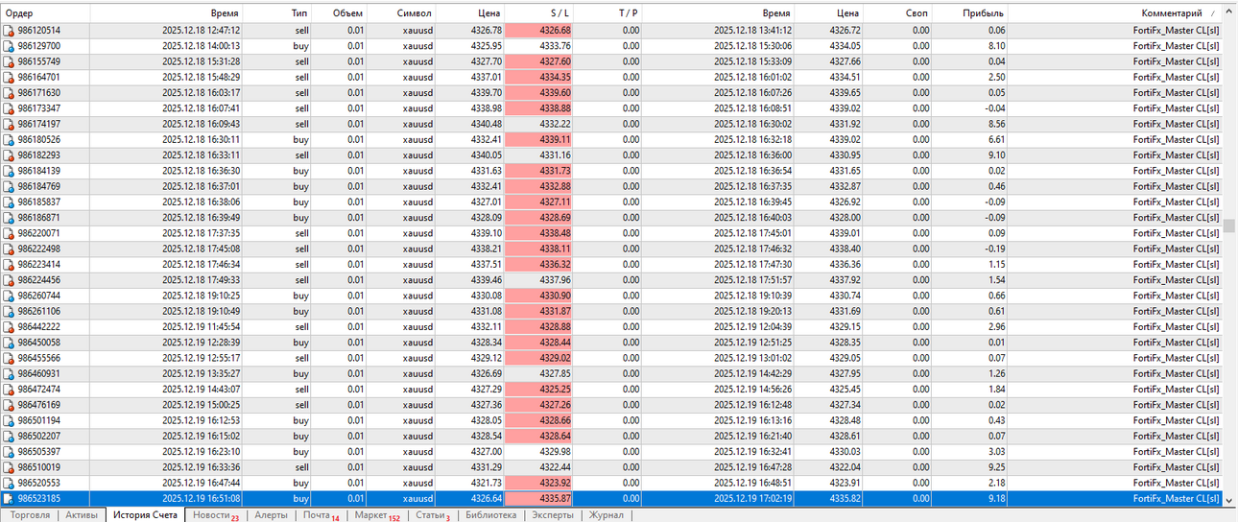The width and height of the screenshot is (1238, 522).
Task: Select order number 986182293
Action: click(39, 155)
